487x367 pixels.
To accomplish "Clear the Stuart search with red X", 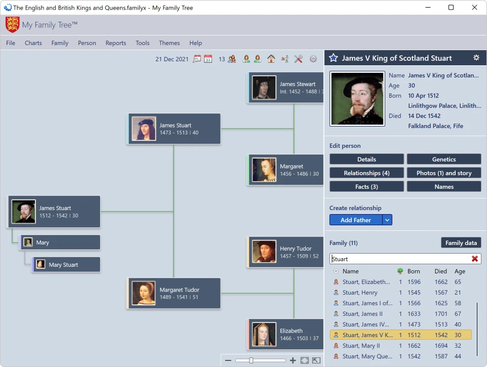I will coord(475,259).
